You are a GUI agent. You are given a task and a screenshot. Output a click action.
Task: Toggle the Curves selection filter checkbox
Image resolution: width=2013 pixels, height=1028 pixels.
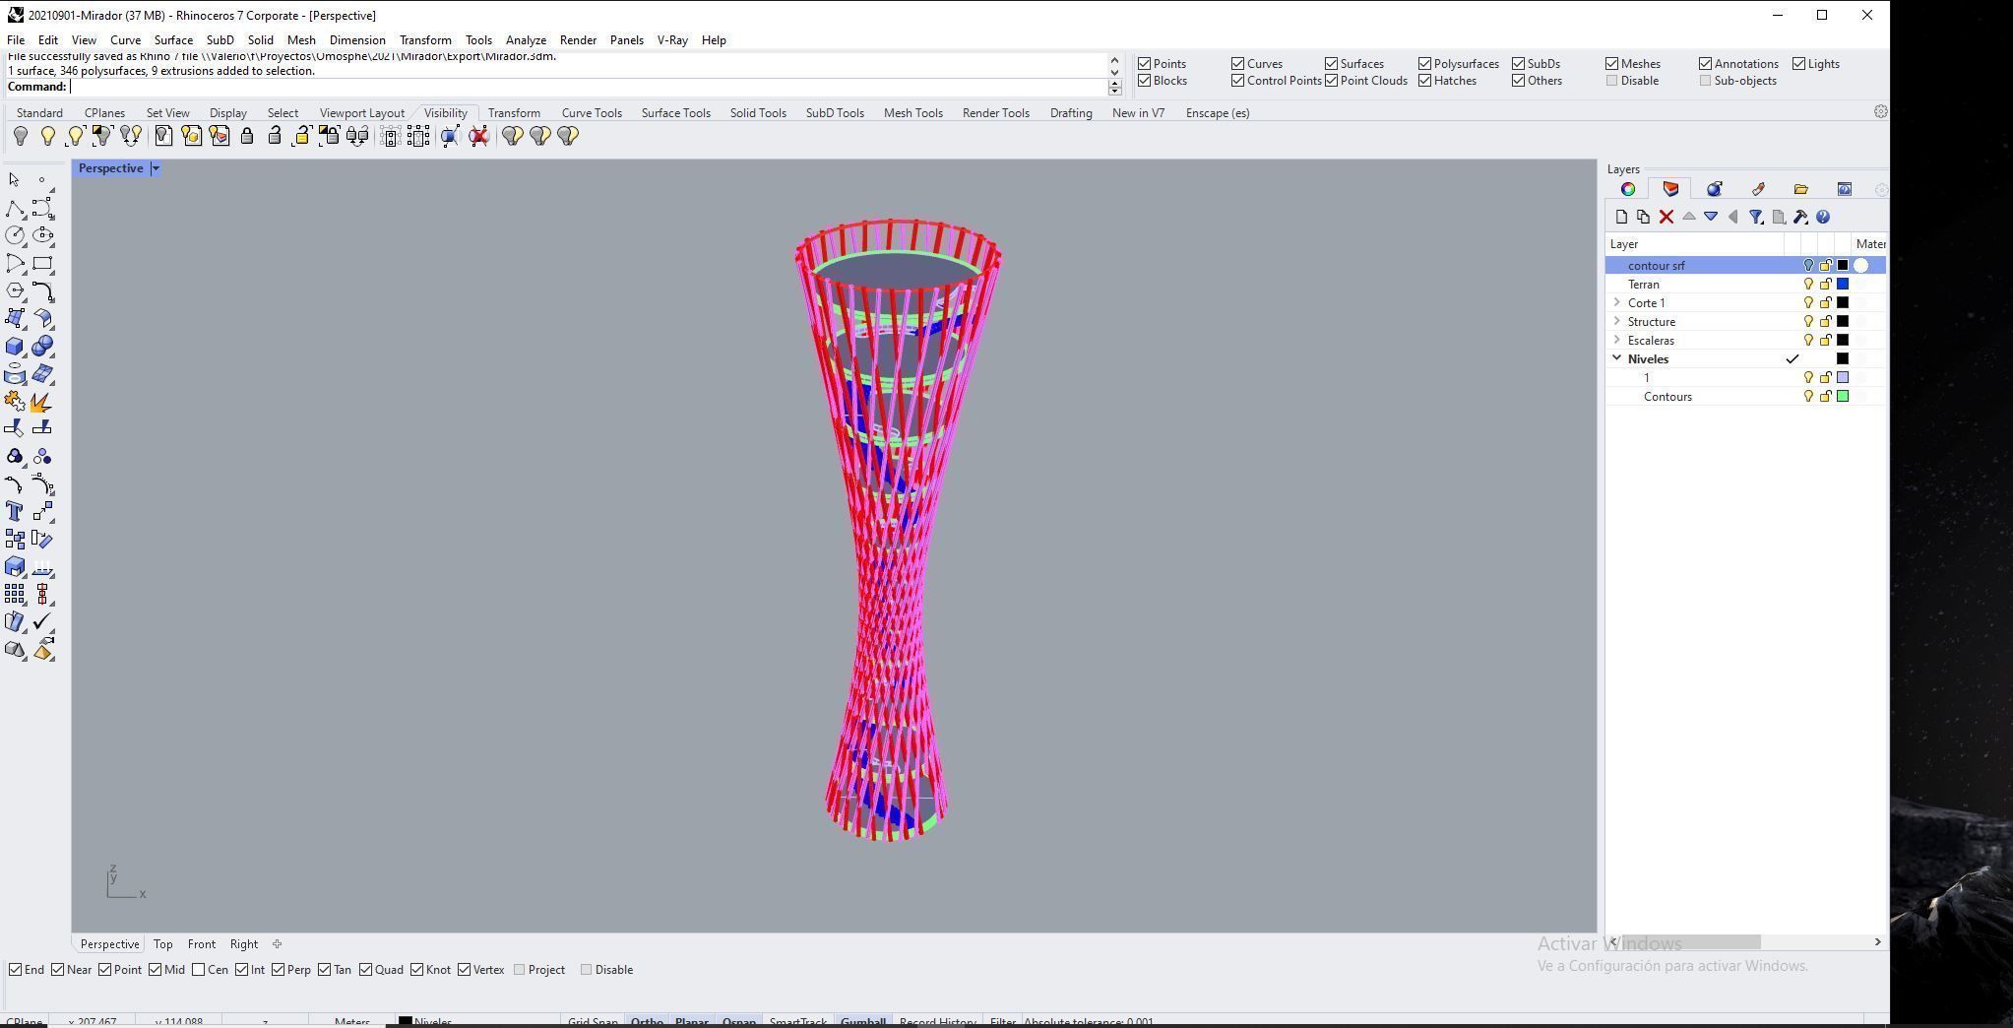click(x=1238, y=64)
